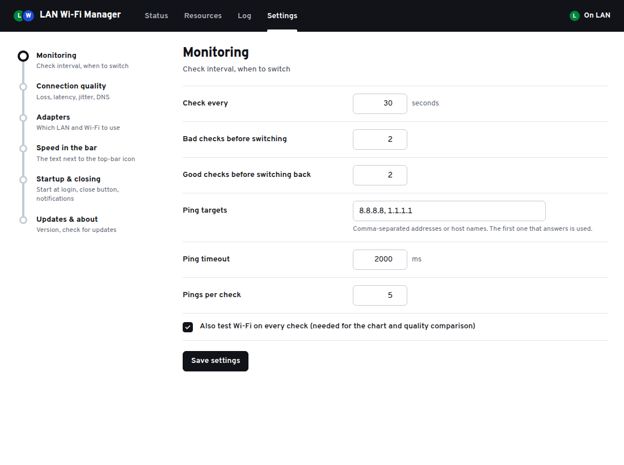Toggle Also test Wi-Fi on every check
The height and width of the screenshot is (465, 624).
point(188,327)
